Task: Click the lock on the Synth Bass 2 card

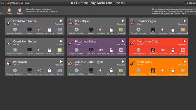Action: 173,71
